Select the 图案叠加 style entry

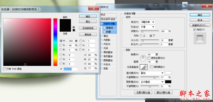(108, 60)
